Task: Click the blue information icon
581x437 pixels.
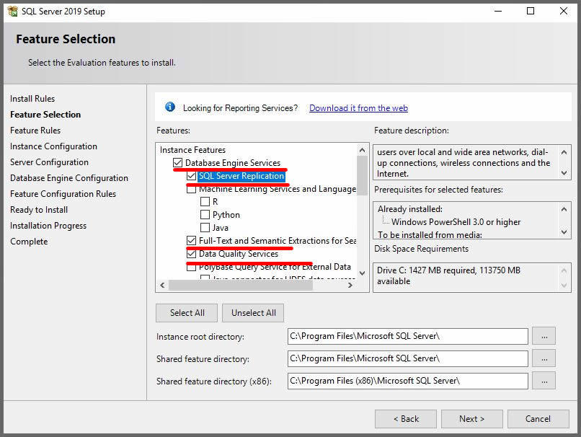Action: [x=170, y=107]
